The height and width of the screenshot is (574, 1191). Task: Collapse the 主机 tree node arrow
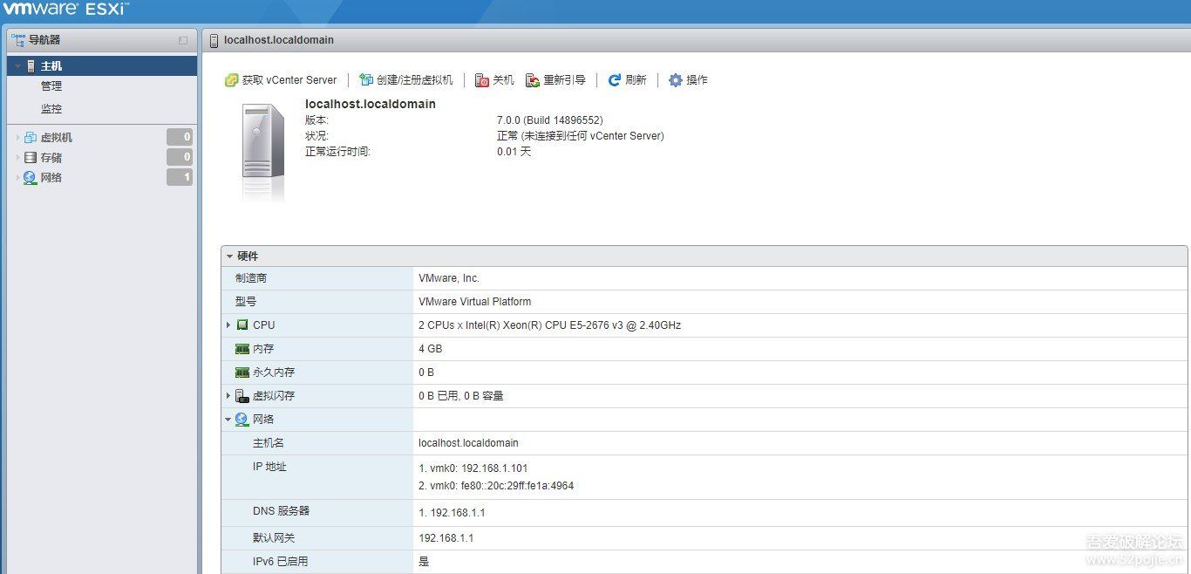click(x=17, y=66)
